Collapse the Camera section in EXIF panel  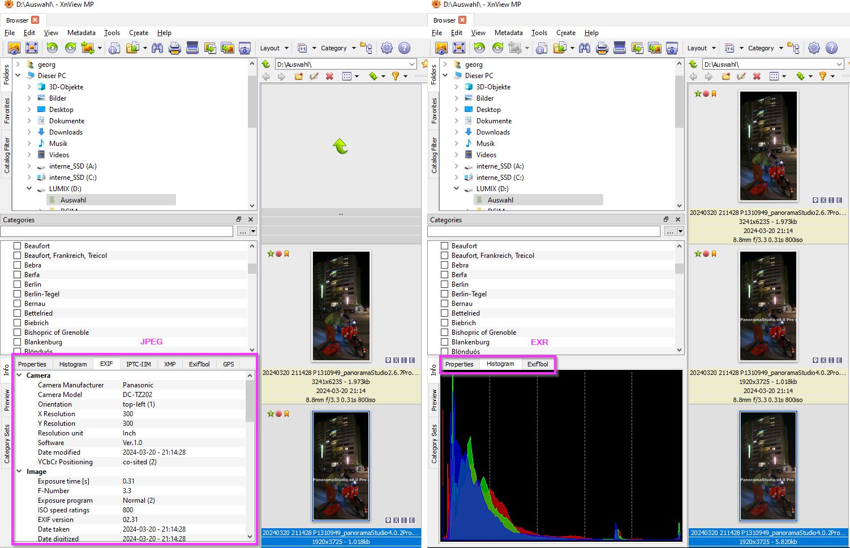click(x=19, y=376)
